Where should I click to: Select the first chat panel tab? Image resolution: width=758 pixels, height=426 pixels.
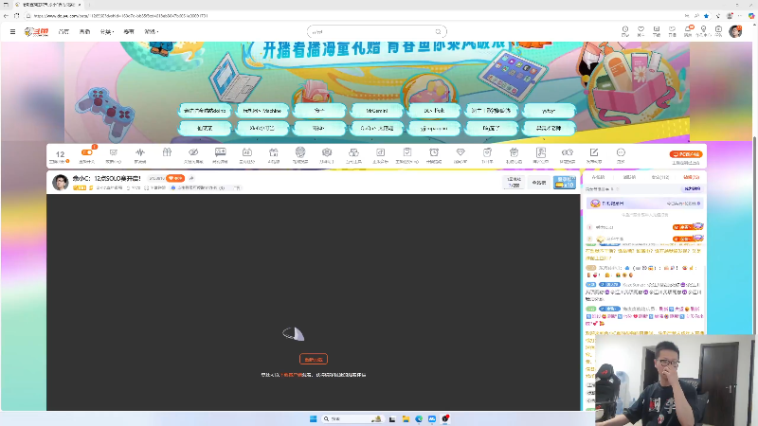pyautogui.click(x=598, y=177)
